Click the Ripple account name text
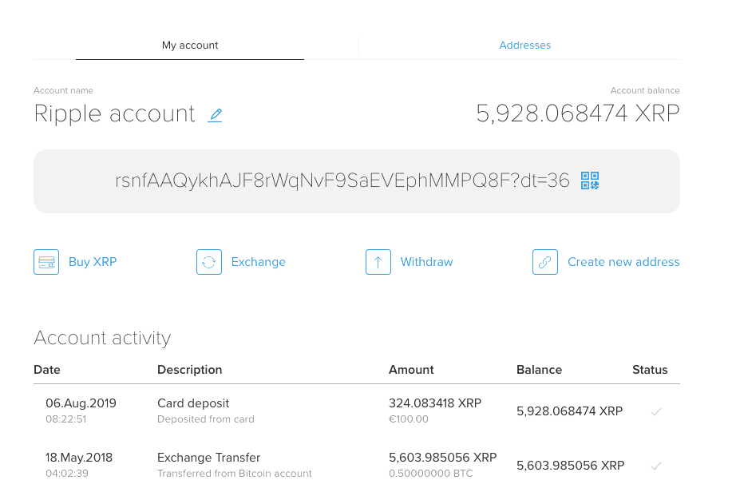Image resolution: width=736 pixels, height=492 pixels. tap(114, 114)
